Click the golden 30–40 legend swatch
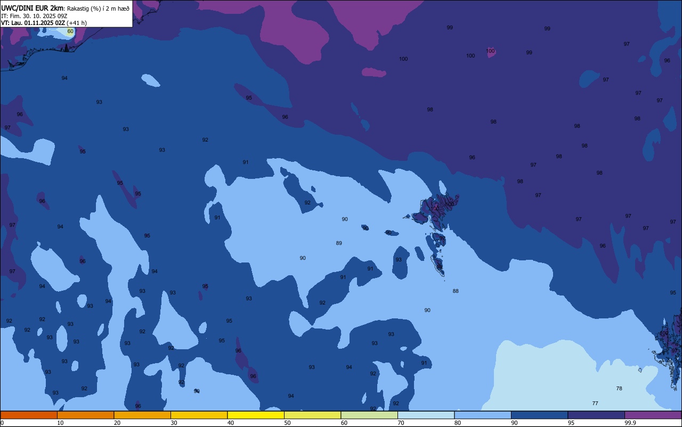The width and height of the screenshot is (682, 427). pyautogui.click(x=199, y=415)
